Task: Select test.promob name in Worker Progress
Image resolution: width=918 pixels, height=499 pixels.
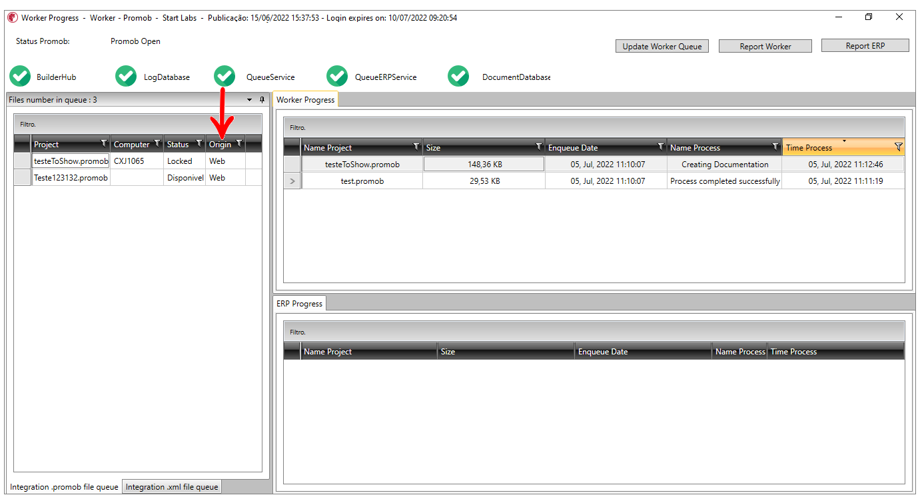Action: pyautogui.click(x=362, y=181)
